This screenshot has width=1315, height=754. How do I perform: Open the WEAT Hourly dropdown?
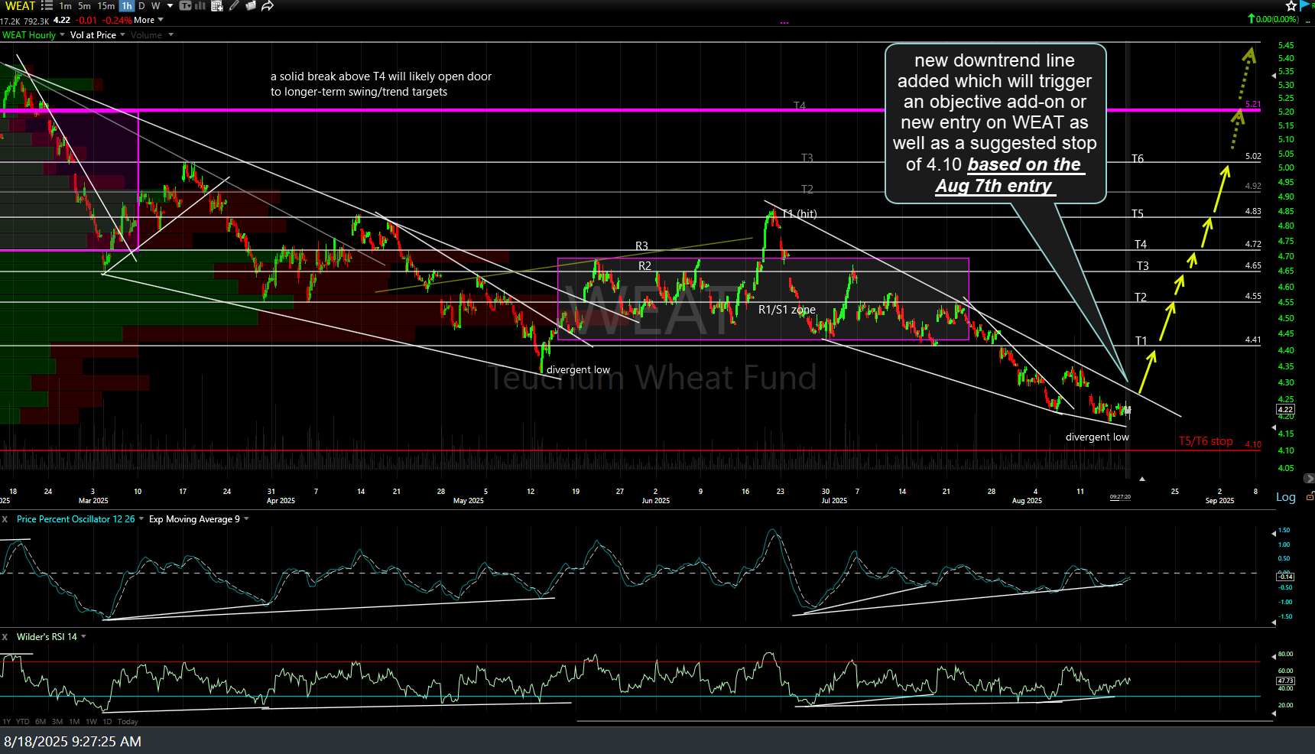(x=33, y=35)
